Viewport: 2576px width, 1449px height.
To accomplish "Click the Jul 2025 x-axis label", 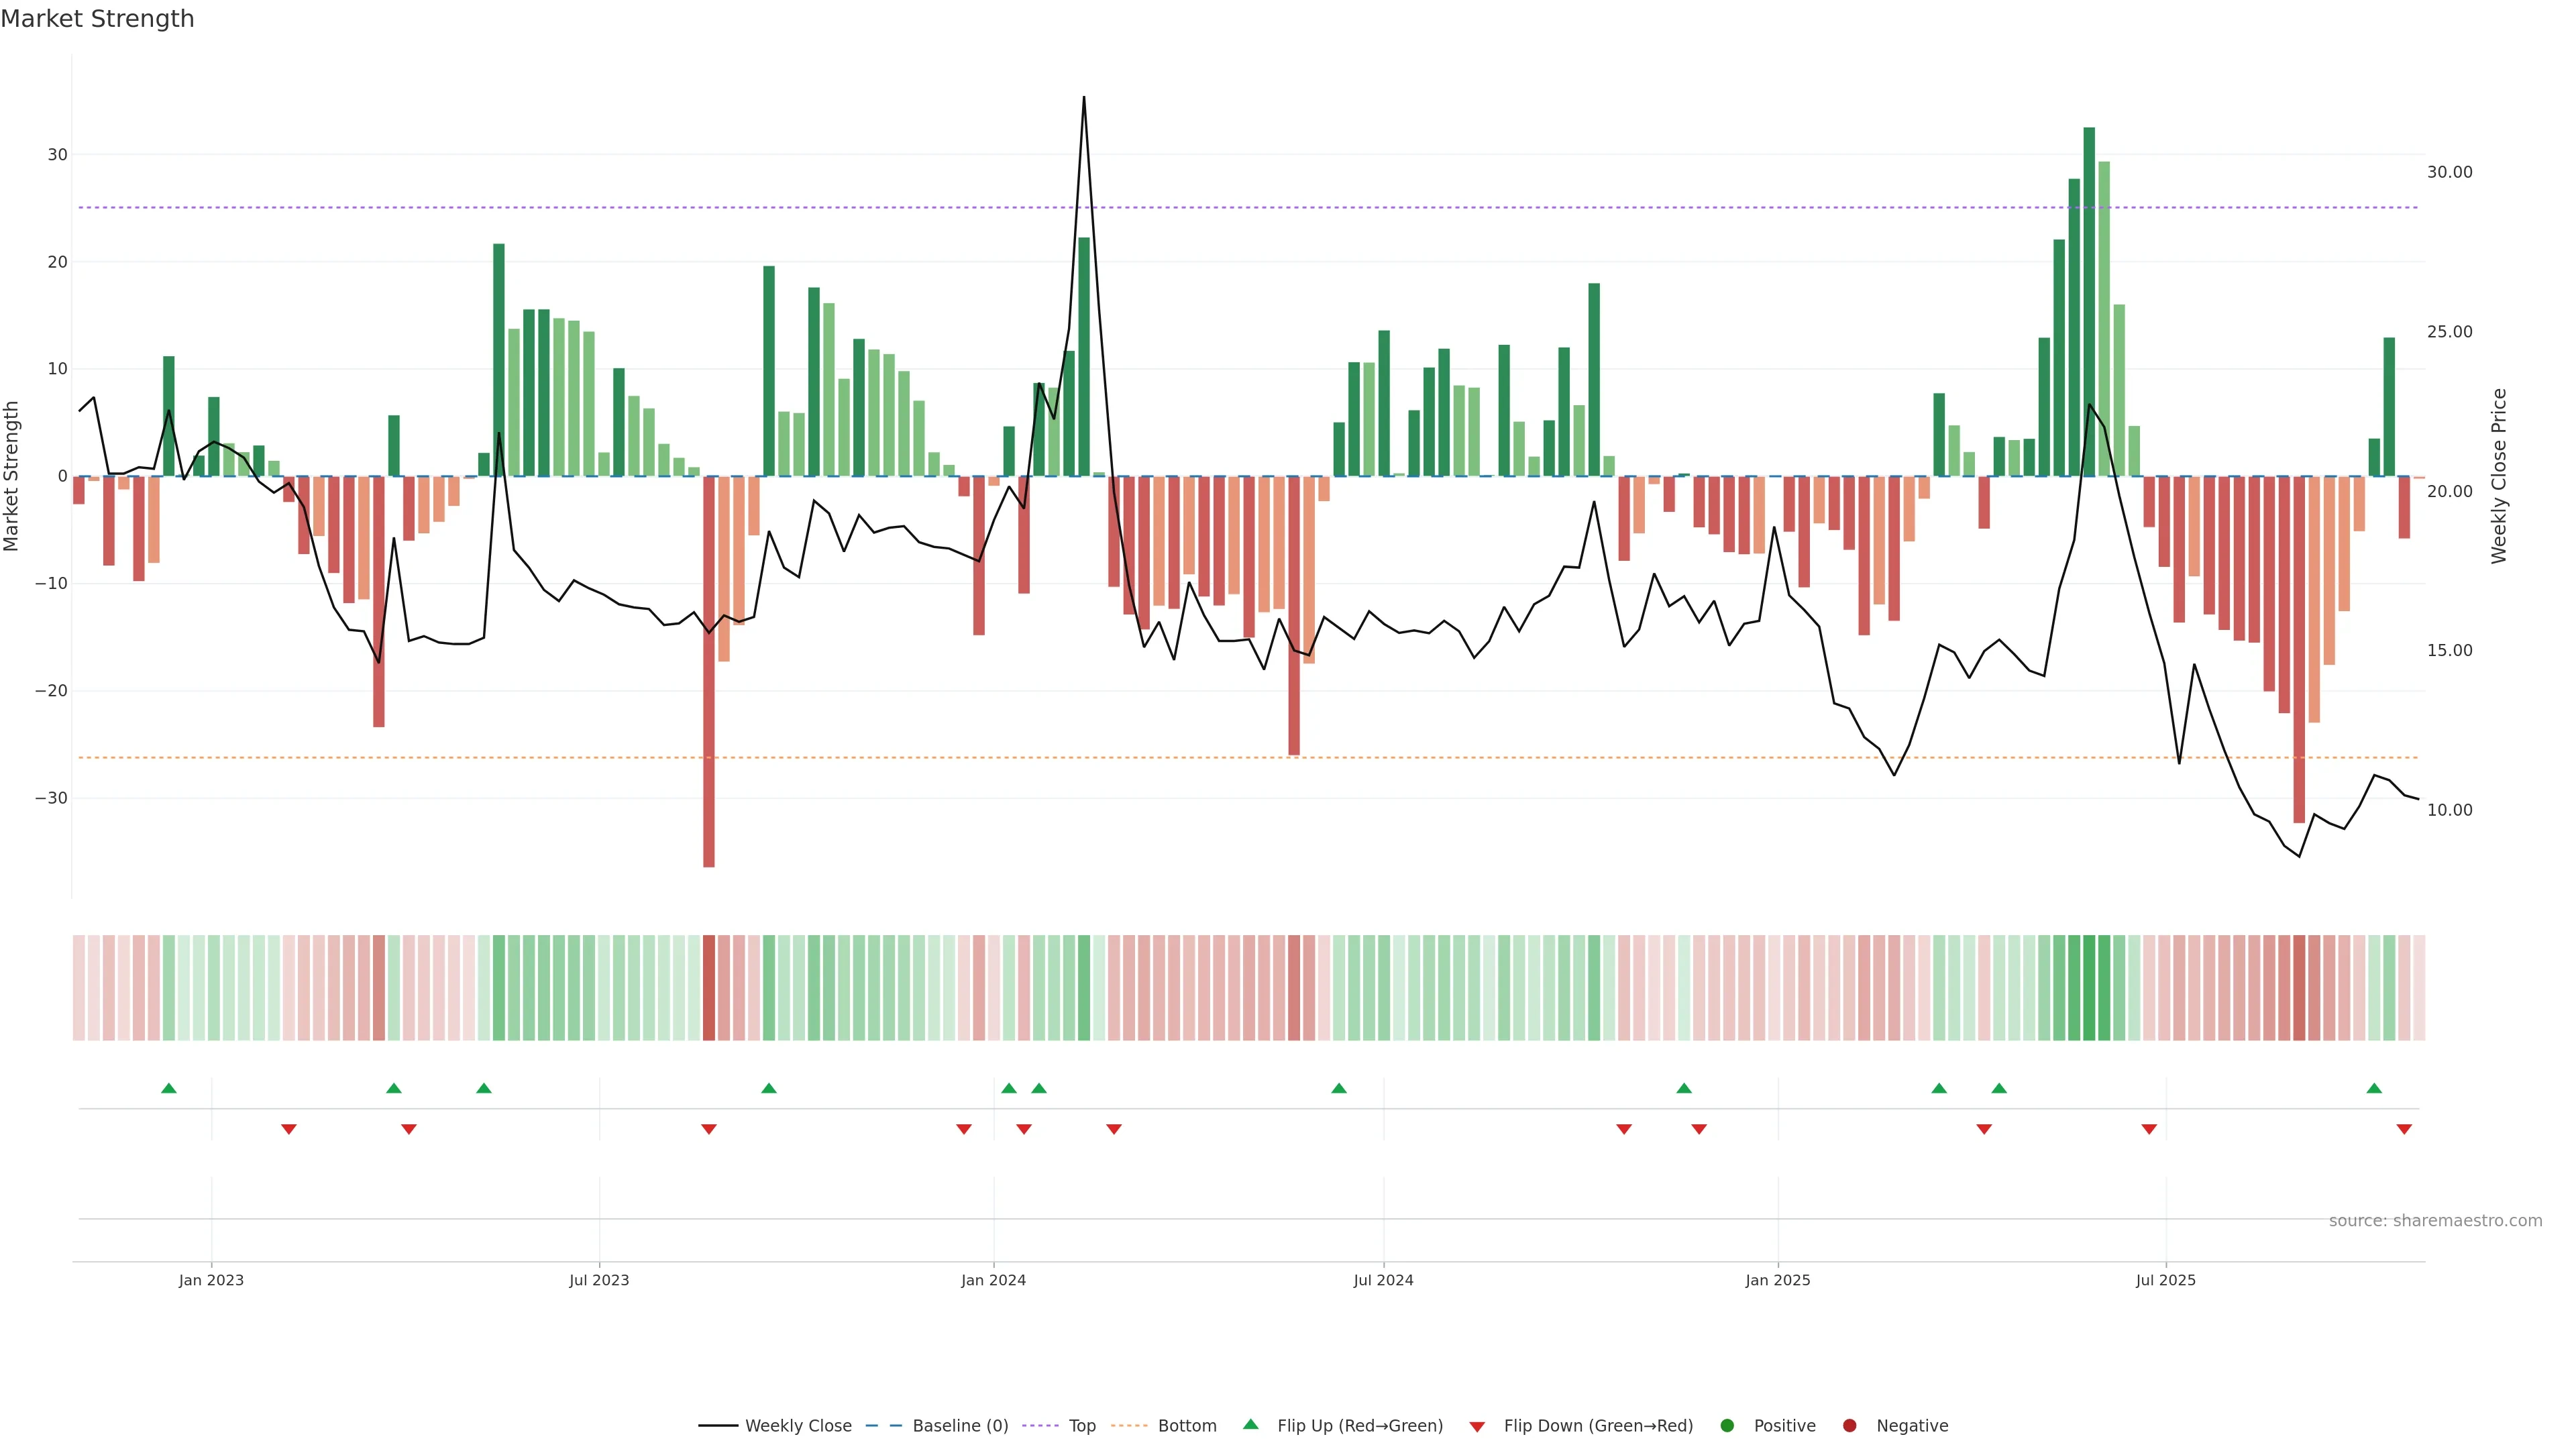I will (x=2165, y=1280).
